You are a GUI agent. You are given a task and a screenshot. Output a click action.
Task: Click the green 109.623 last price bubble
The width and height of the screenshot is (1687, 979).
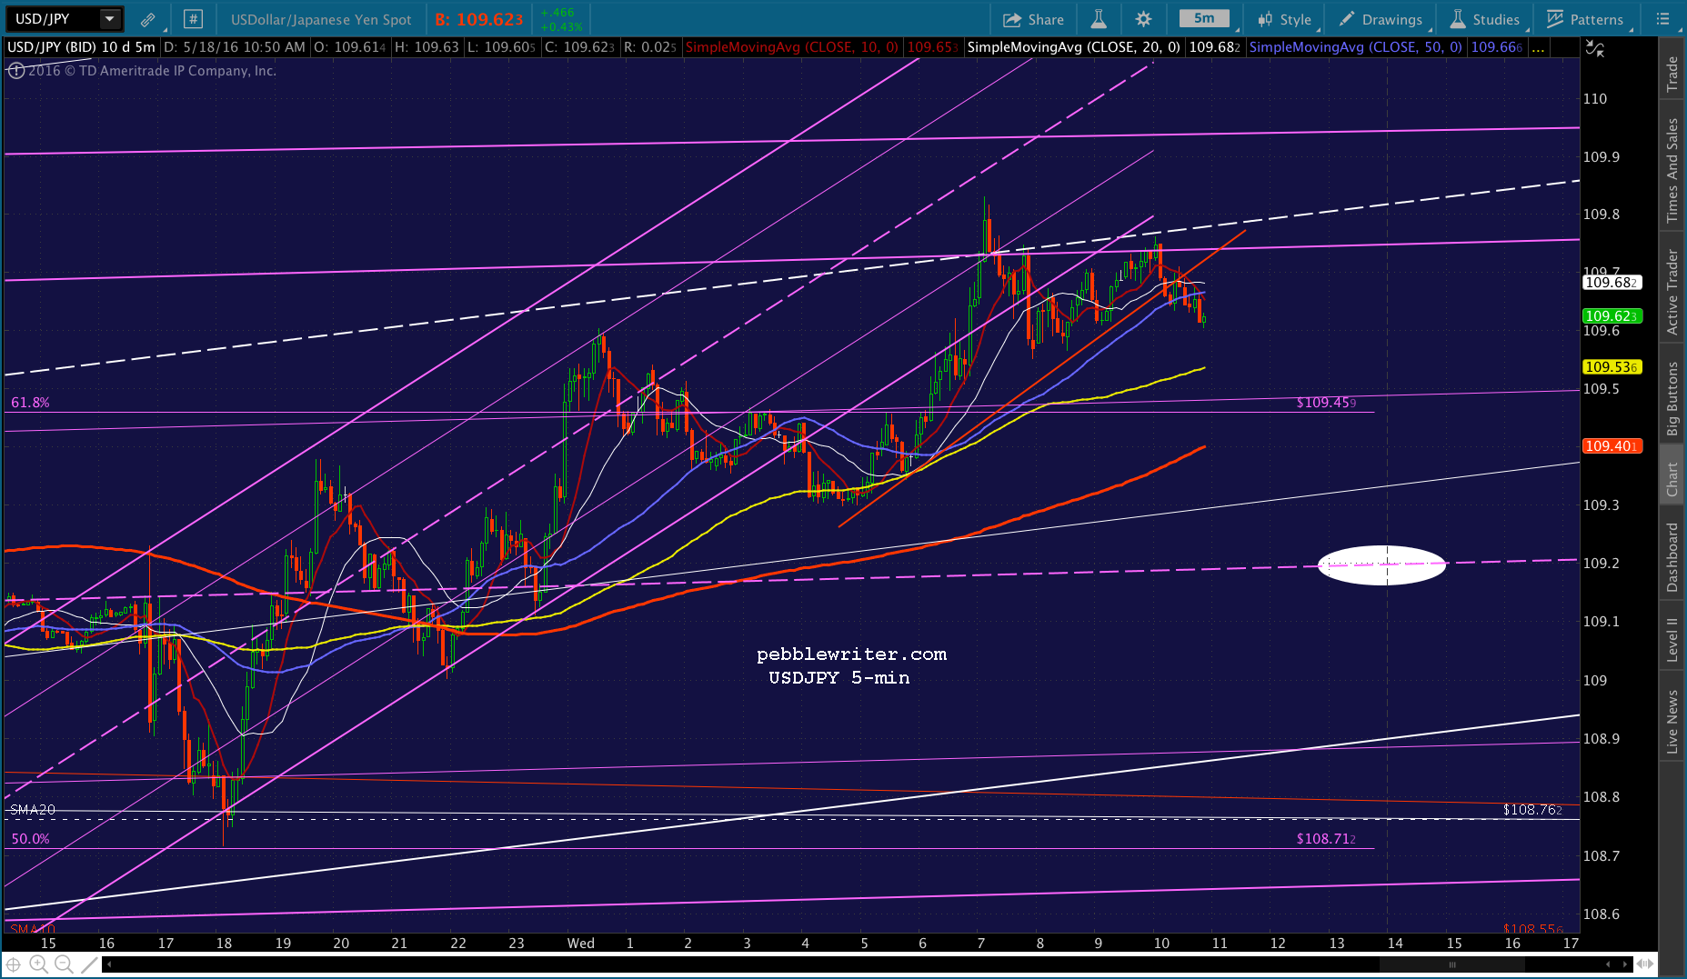1612,316
